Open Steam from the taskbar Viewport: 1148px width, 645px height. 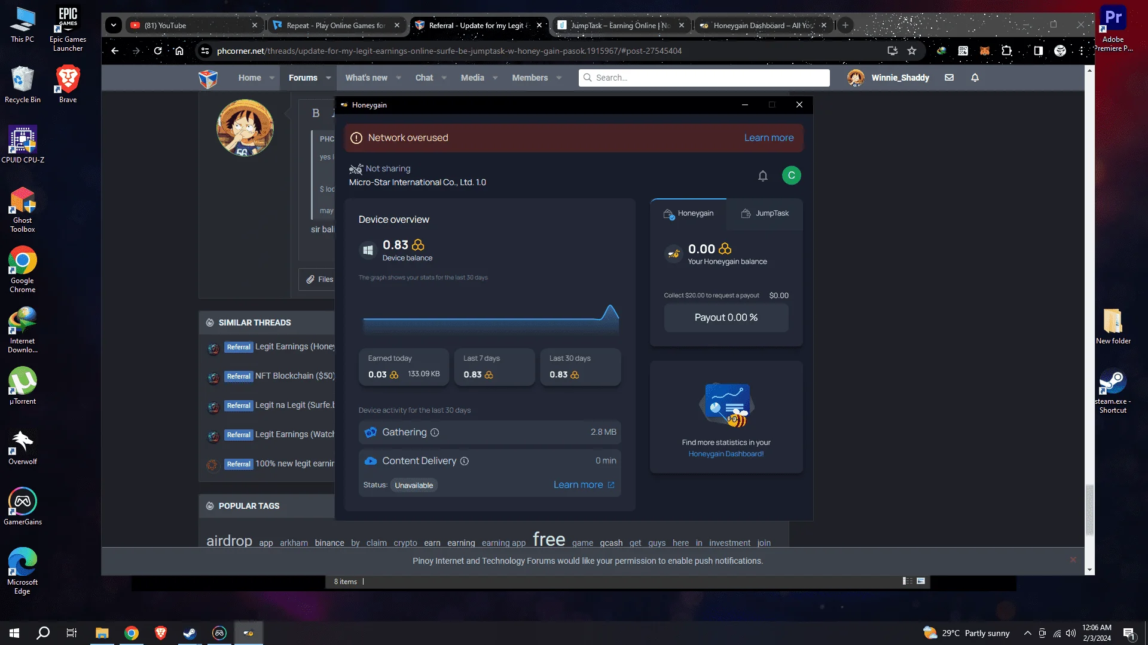click(x=190, y=633)
